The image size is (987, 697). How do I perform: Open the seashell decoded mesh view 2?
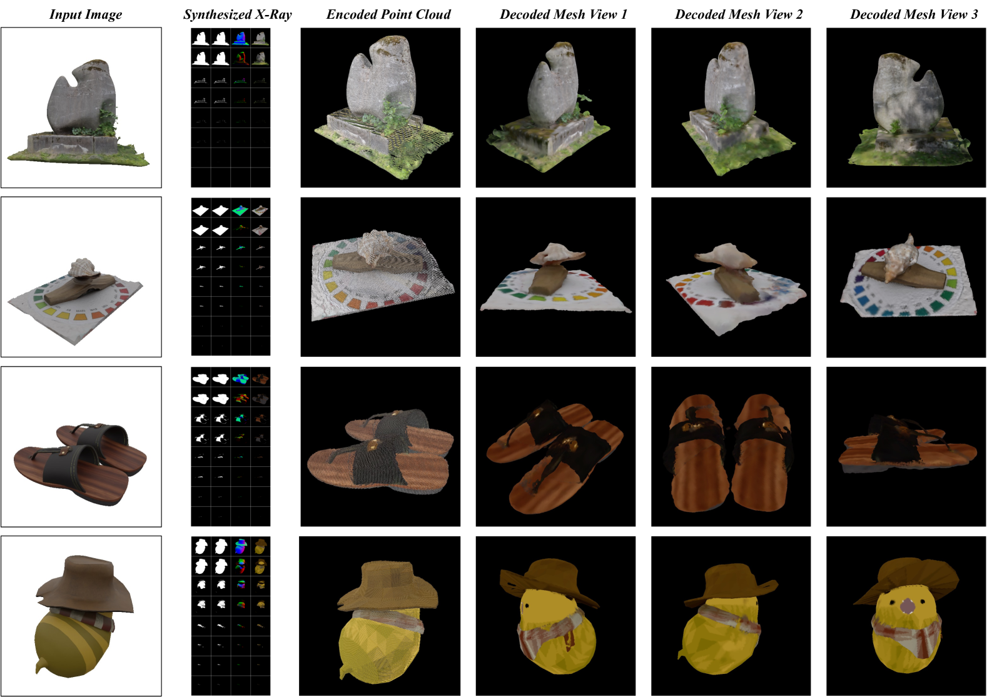pos(731,277)
